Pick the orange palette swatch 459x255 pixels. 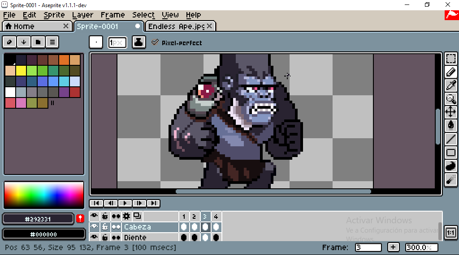[x=64, y=59]
